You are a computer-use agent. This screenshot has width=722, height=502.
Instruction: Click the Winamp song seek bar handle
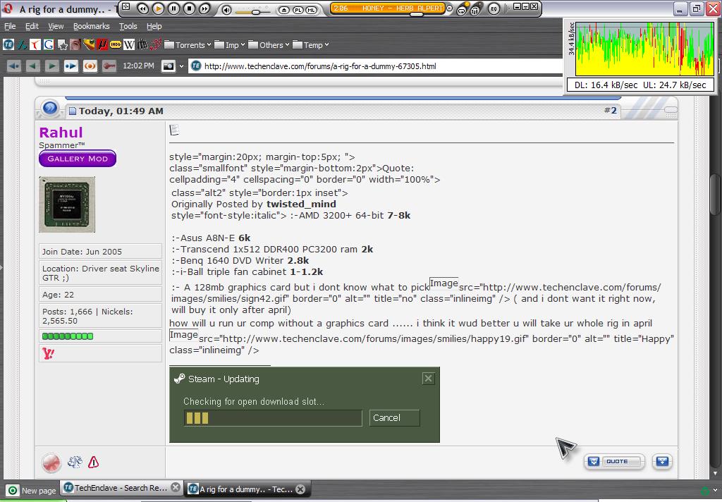coord(416,14)
